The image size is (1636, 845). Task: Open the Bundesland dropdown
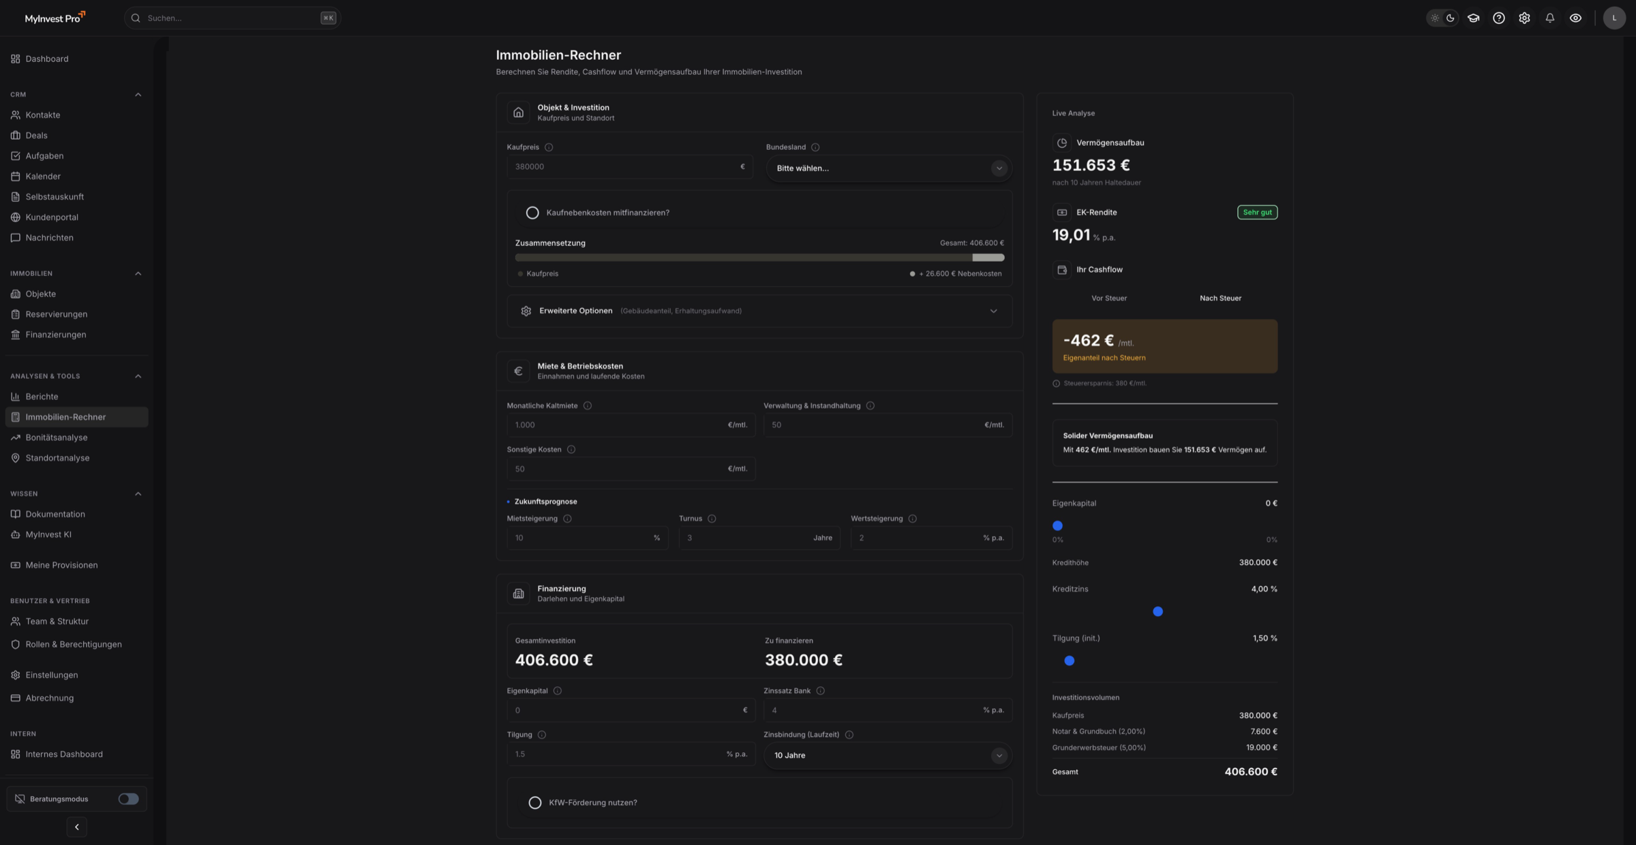888,168
